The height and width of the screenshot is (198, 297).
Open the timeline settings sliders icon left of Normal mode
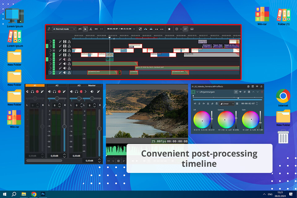point(49,29)
